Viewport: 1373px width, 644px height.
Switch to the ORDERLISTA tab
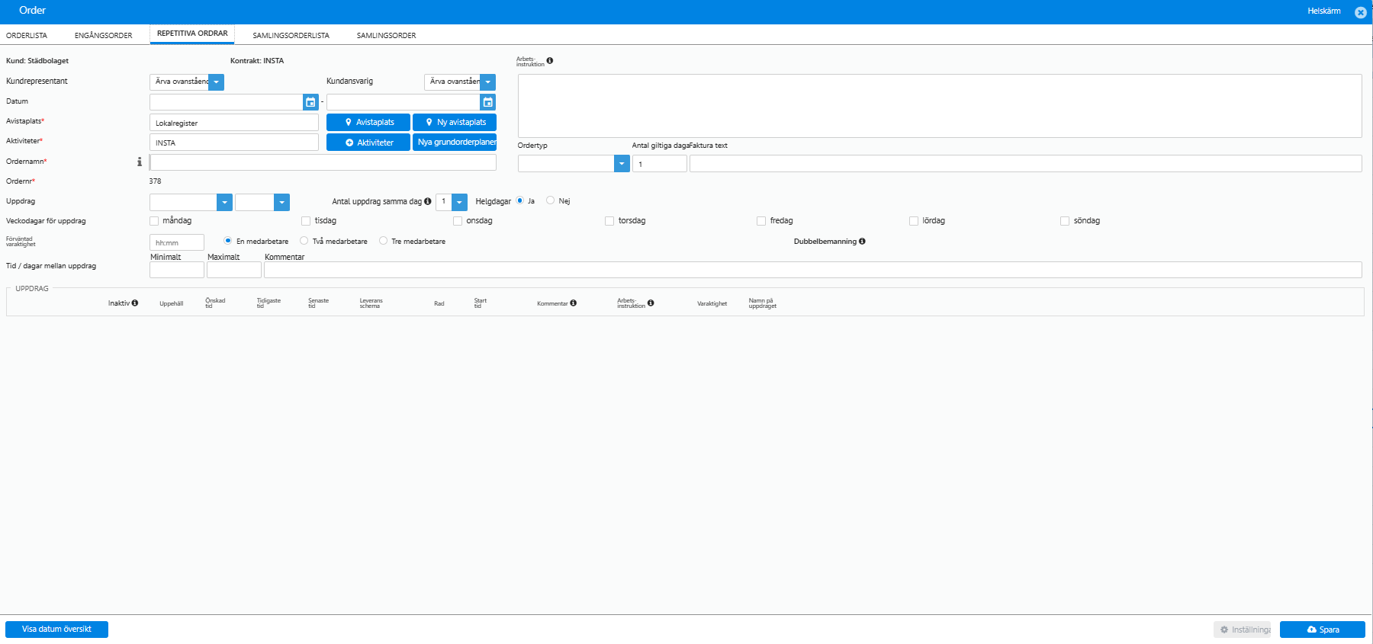(27, 36)
